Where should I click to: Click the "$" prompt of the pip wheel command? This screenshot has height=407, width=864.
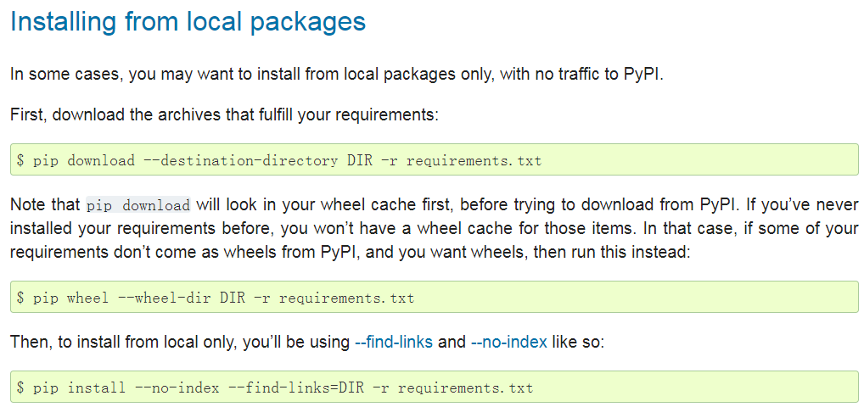click(20, 298)
